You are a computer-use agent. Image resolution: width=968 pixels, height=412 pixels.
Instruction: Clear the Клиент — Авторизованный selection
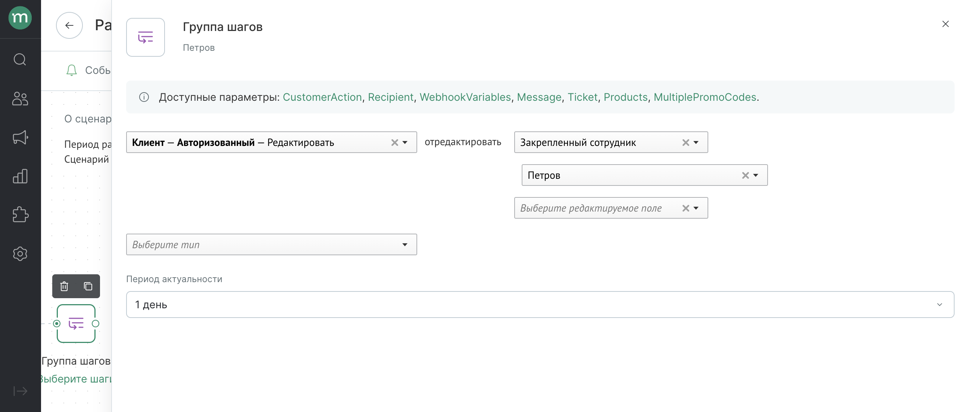(394, 143)
